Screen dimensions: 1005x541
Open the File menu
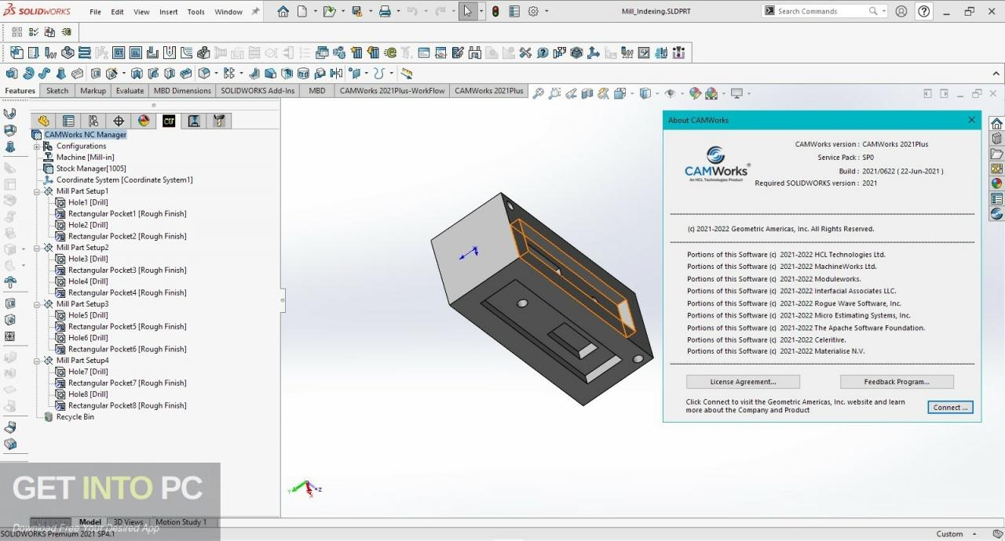[95, 12]
